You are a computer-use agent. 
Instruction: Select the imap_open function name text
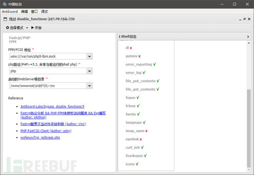(135, 131)
